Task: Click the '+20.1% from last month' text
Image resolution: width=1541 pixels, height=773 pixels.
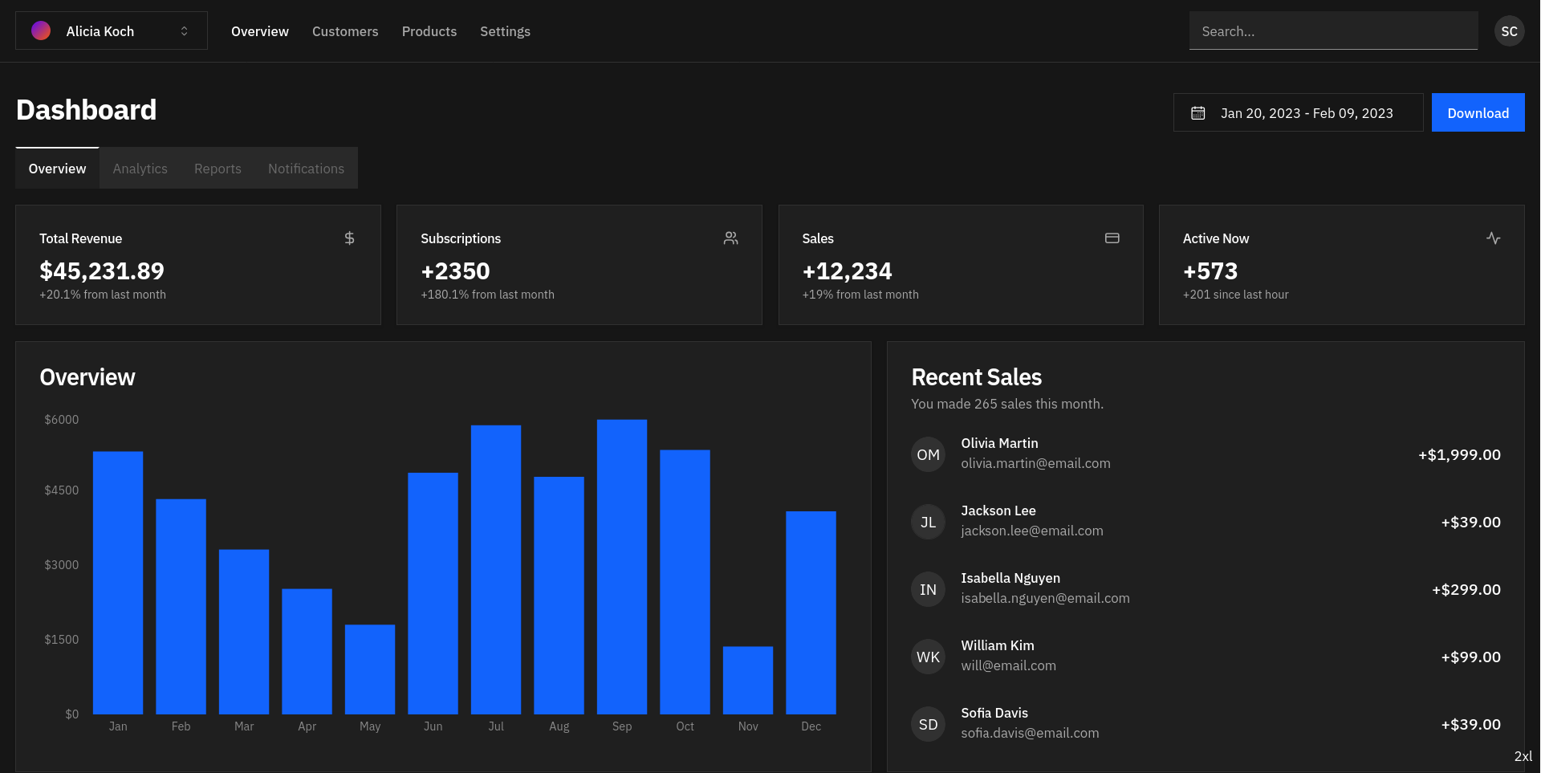Action: pyautogui.click(x=103, y=295)
